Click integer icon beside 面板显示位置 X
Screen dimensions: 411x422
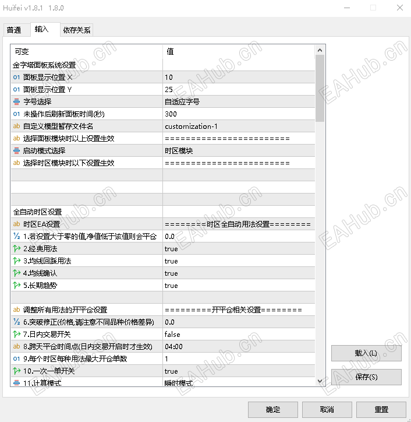click(16, 78)
